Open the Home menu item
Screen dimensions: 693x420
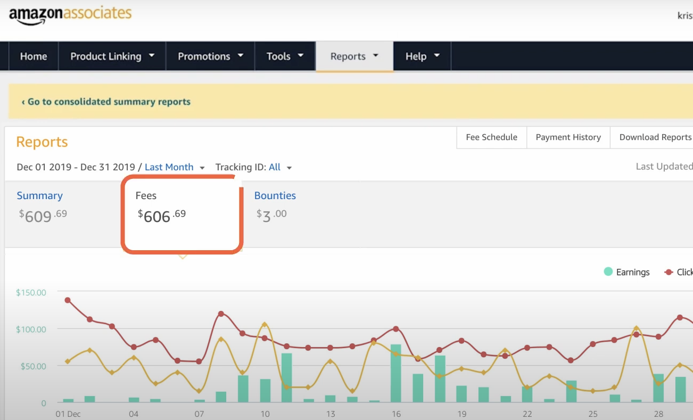(x=34, y=56)
